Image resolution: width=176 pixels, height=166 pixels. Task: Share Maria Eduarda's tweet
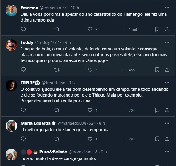167,139
